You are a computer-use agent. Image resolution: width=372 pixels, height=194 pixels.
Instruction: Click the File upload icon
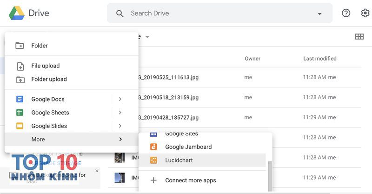coord(20,66)
